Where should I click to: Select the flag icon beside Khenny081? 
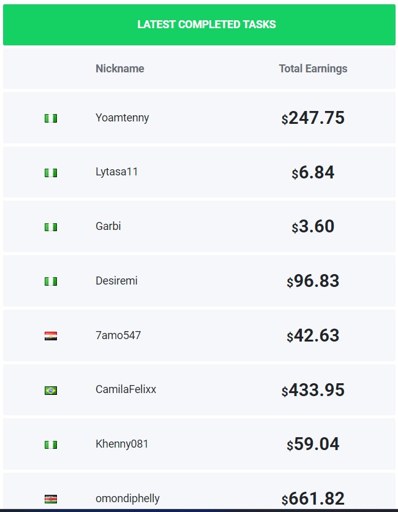(51, 445)
